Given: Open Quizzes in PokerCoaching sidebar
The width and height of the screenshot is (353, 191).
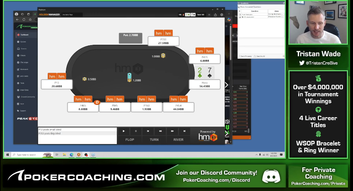Looking at the screenshot, I should [x=23, y=42].
